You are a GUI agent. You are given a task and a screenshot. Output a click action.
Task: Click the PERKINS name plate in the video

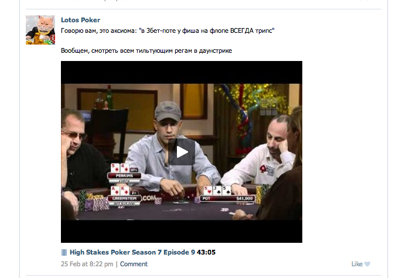tap(124, 176)
